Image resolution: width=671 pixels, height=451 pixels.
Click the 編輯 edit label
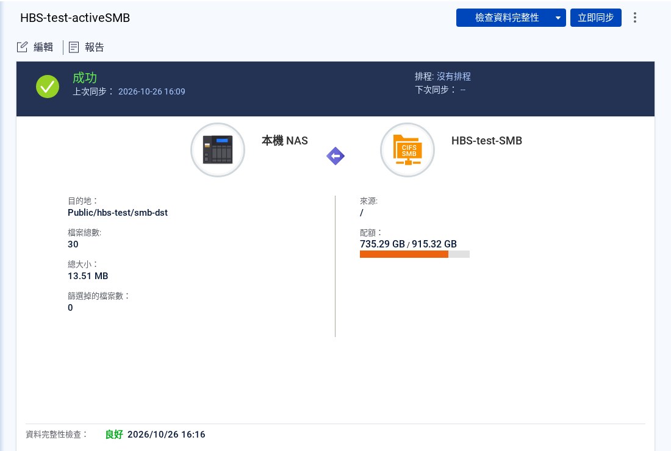[x=43, y=47]
